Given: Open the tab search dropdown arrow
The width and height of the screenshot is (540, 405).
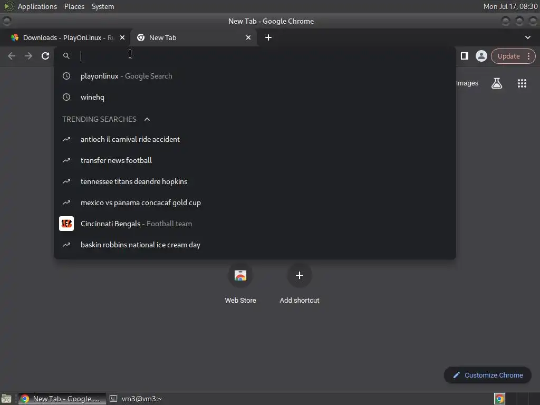Looking at the screenshot, I should pyautogui.click(x=527, y=37).
